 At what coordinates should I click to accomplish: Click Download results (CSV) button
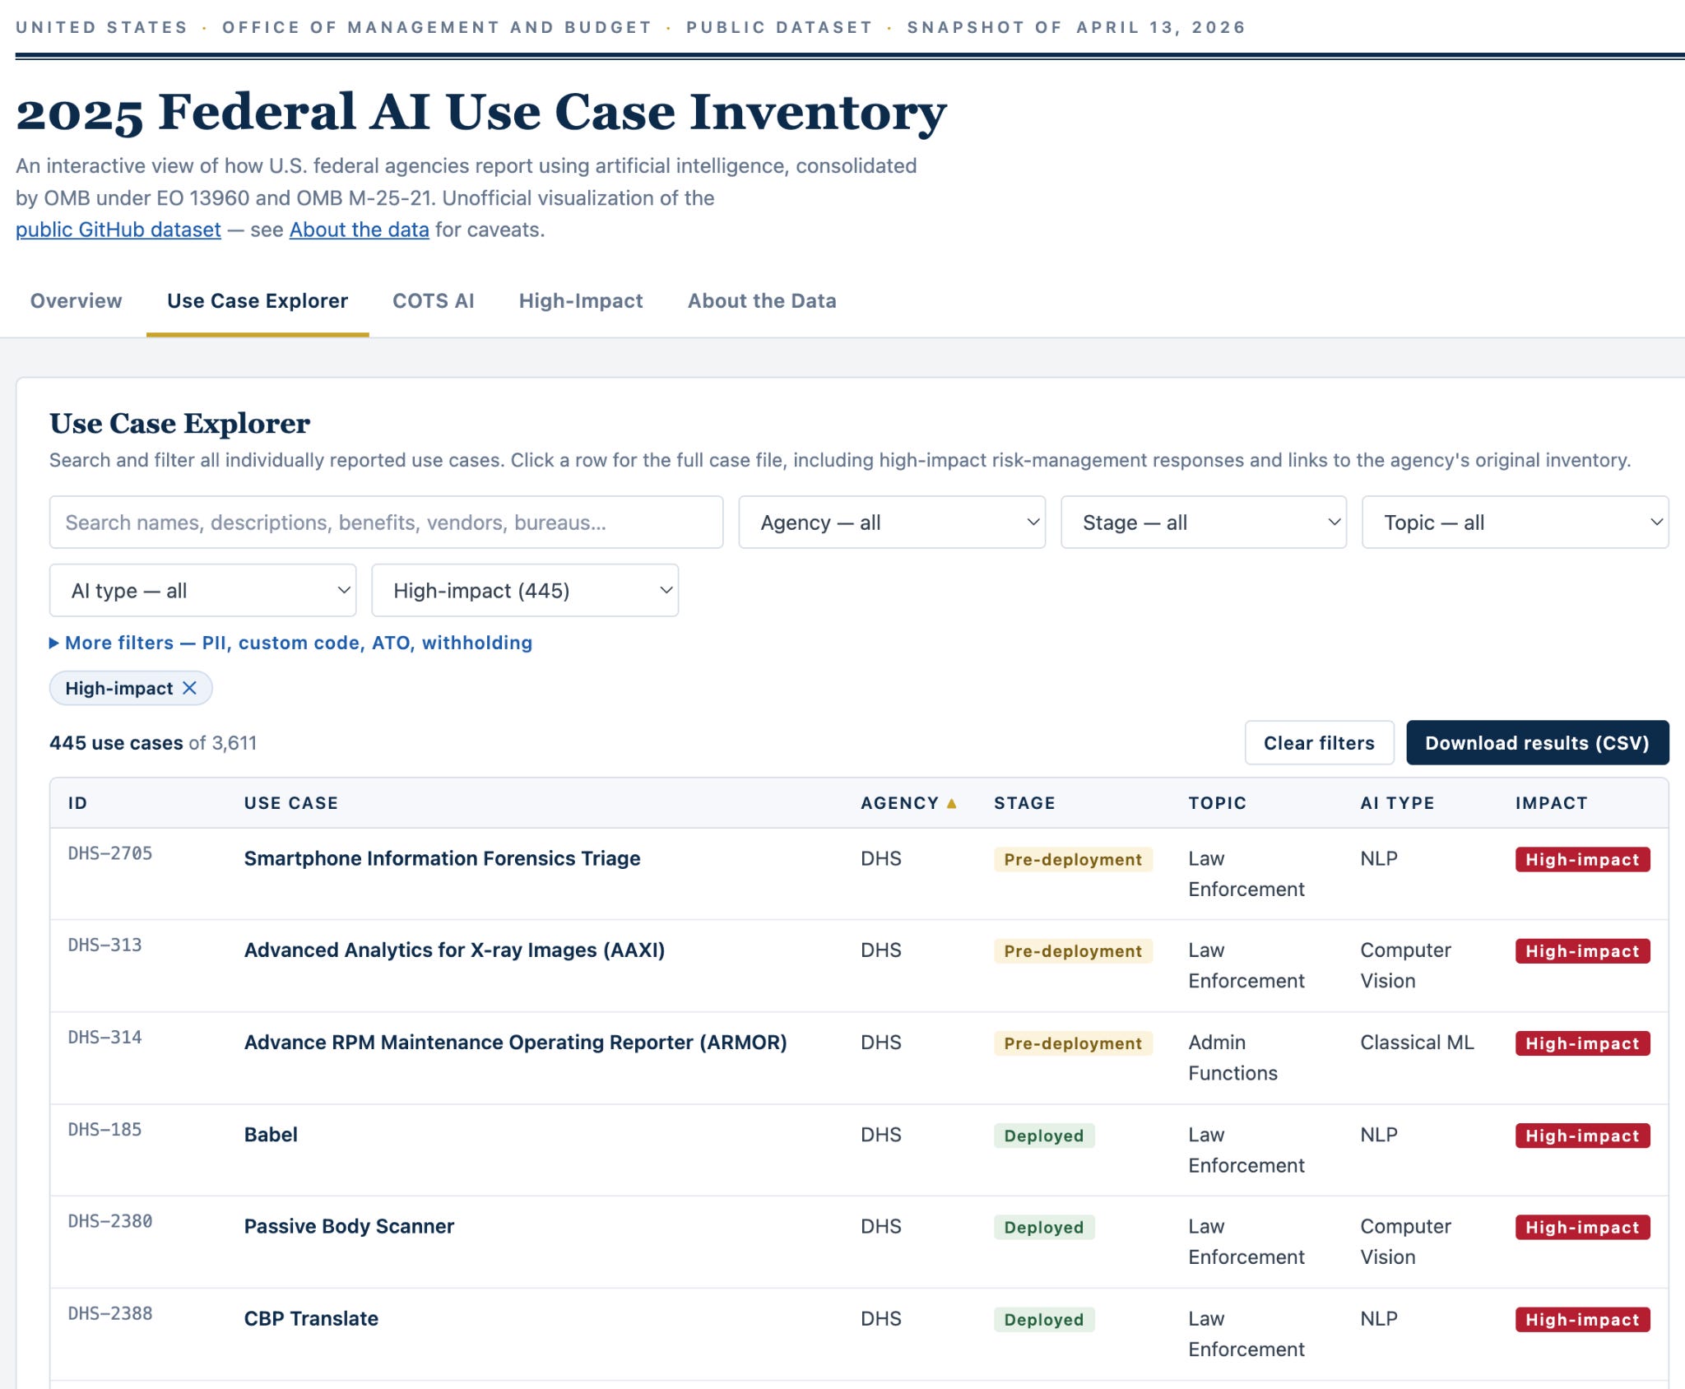click(1537, 742)
